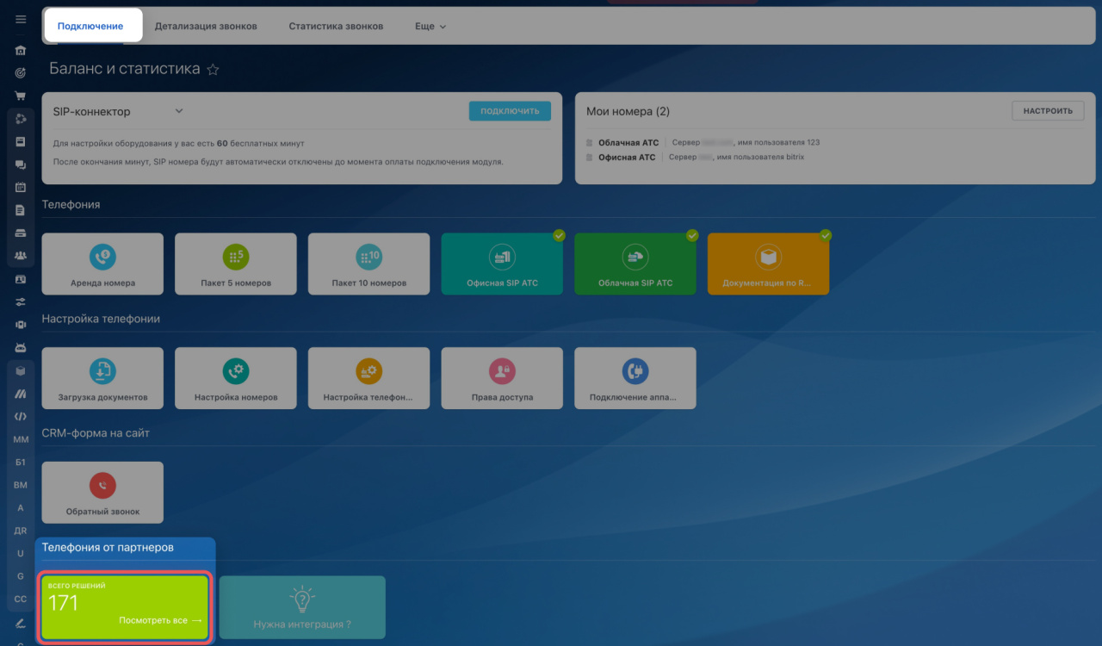Screen dimensions: 1102x646
Task: Select the Облачная АТС number row
Action: pos(703,143)
